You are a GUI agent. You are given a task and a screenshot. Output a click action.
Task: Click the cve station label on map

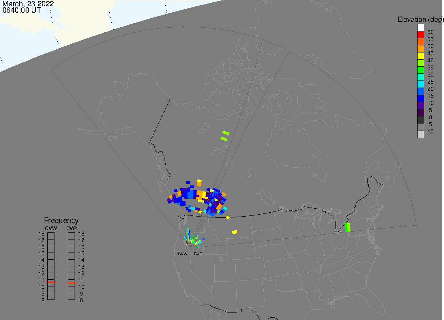[x=198, y=254]
